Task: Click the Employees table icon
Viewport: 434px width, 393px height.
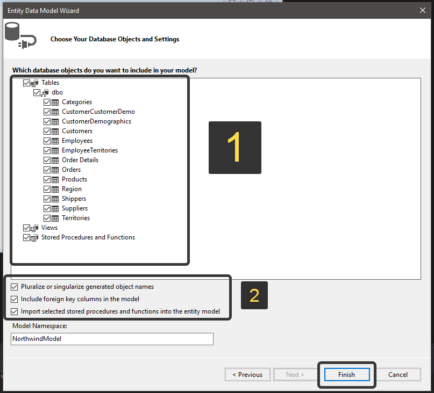Action: [x=55, y=141]
